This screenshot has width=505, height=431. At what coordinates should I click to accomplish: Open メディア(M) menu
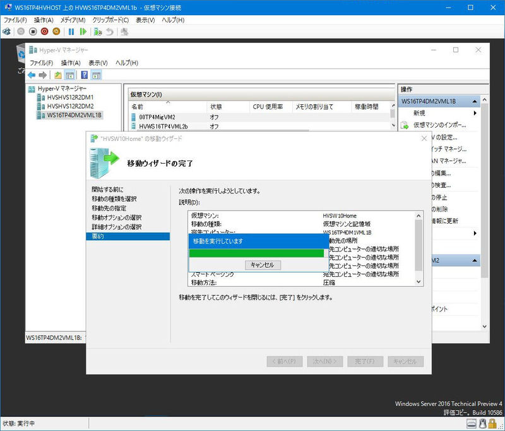point(73,20)
